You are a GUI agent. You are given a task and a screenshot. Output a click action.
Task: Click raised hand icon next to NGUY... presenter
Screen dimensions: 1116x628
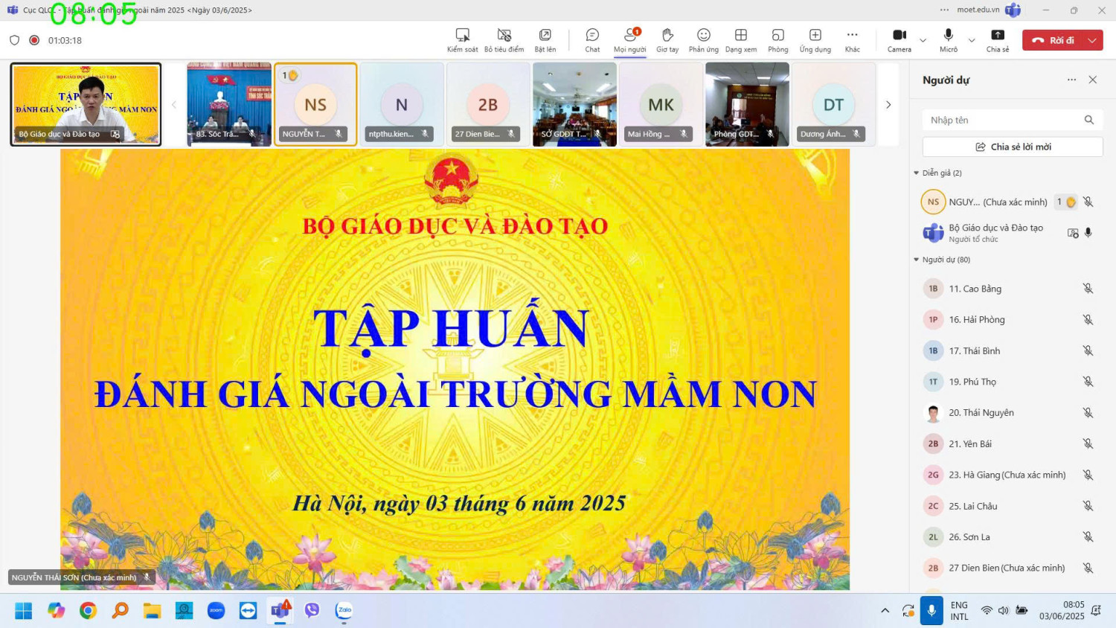point(1071,202)
